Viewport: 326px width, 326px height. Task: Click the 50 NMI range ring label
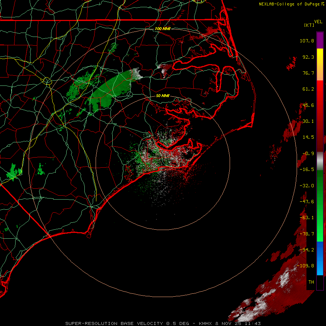[x=163, y=96]
